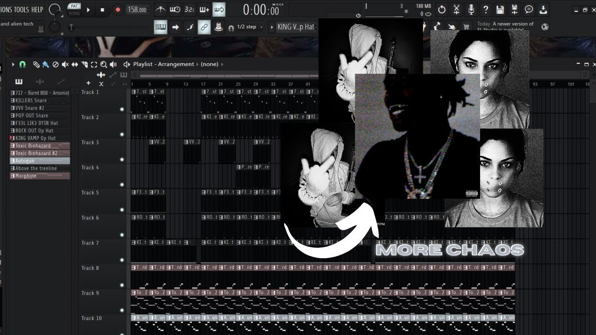Toggle loop recording icon
The height and width of the screenshot is (335, 596).
219,9
